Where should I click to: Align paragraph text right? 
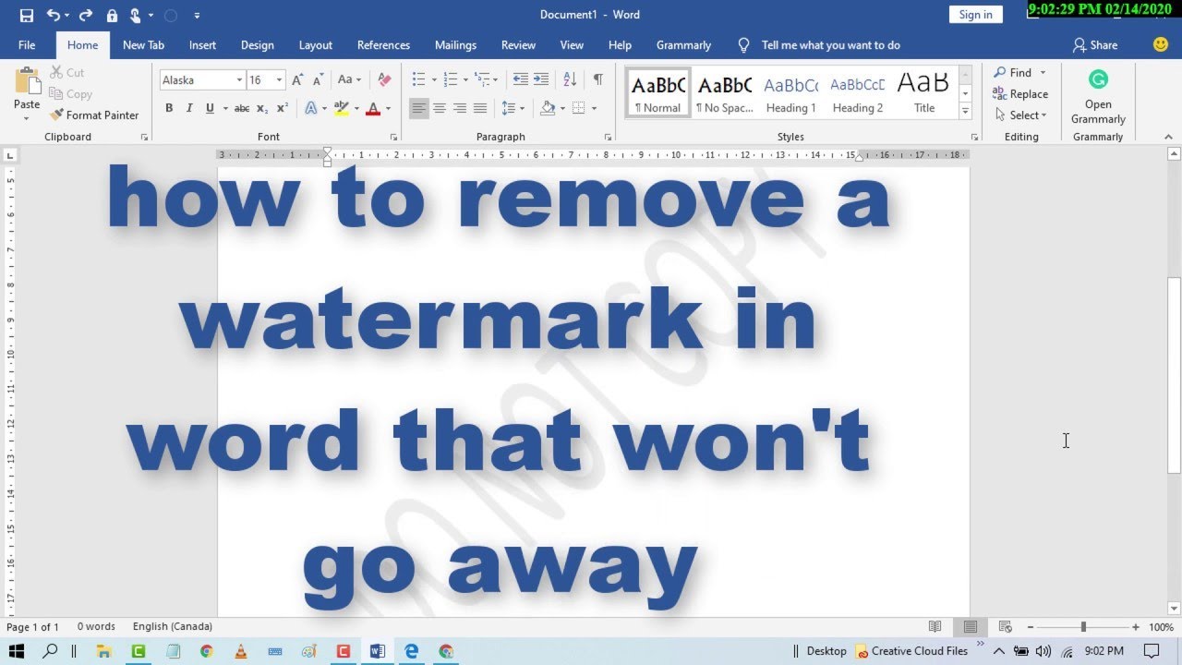[460, 108]
